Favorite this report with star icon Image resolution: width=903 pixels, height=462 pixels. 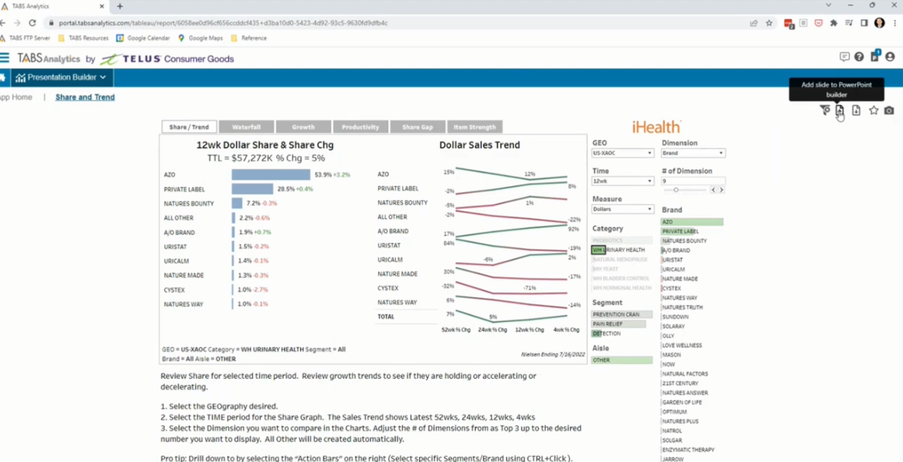pos(873,110)
